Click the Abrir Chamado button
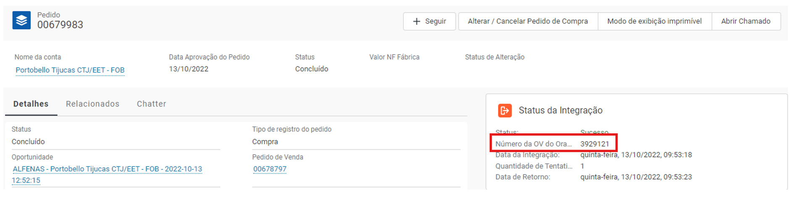This screenshot has width=793, height=198. point(746,21)
